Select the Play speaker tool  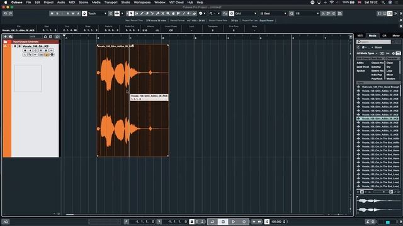189,13
